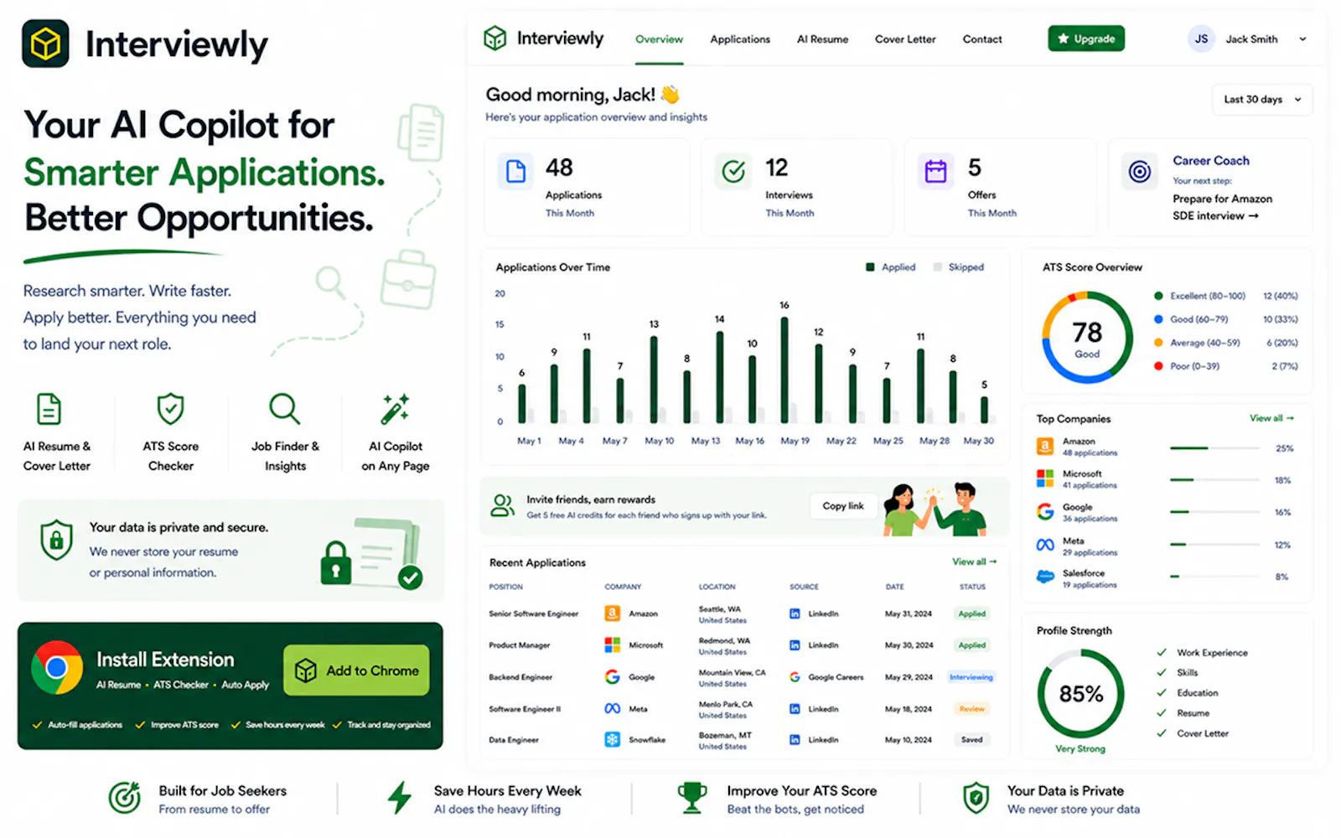The height and width of the screenshot is (838, 1341).
Task: Click the Good (60–79) blue legend dot
Action: click(x=1158, y=319)
